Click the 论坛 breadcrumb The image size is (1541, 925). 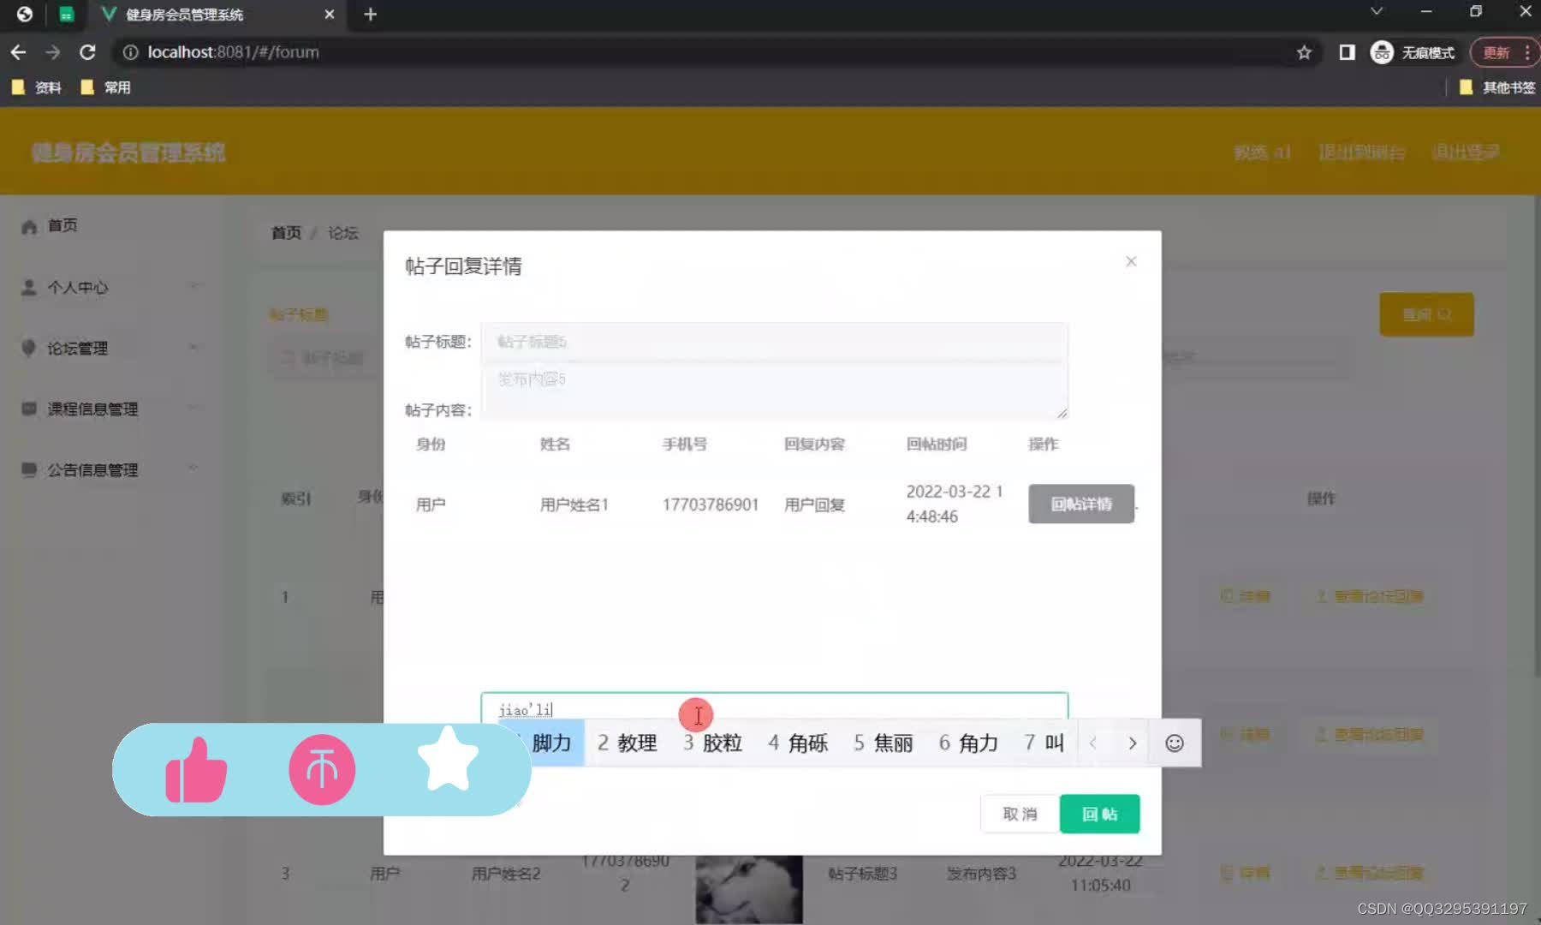[342, 232]
